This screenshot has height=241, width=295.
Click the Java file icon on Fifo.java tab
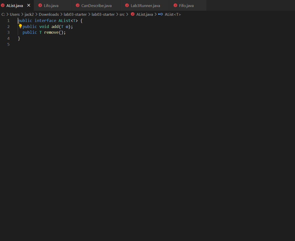point(175,5)
